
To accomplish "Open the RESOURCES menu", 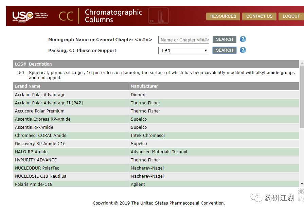I will click(223, 16).
